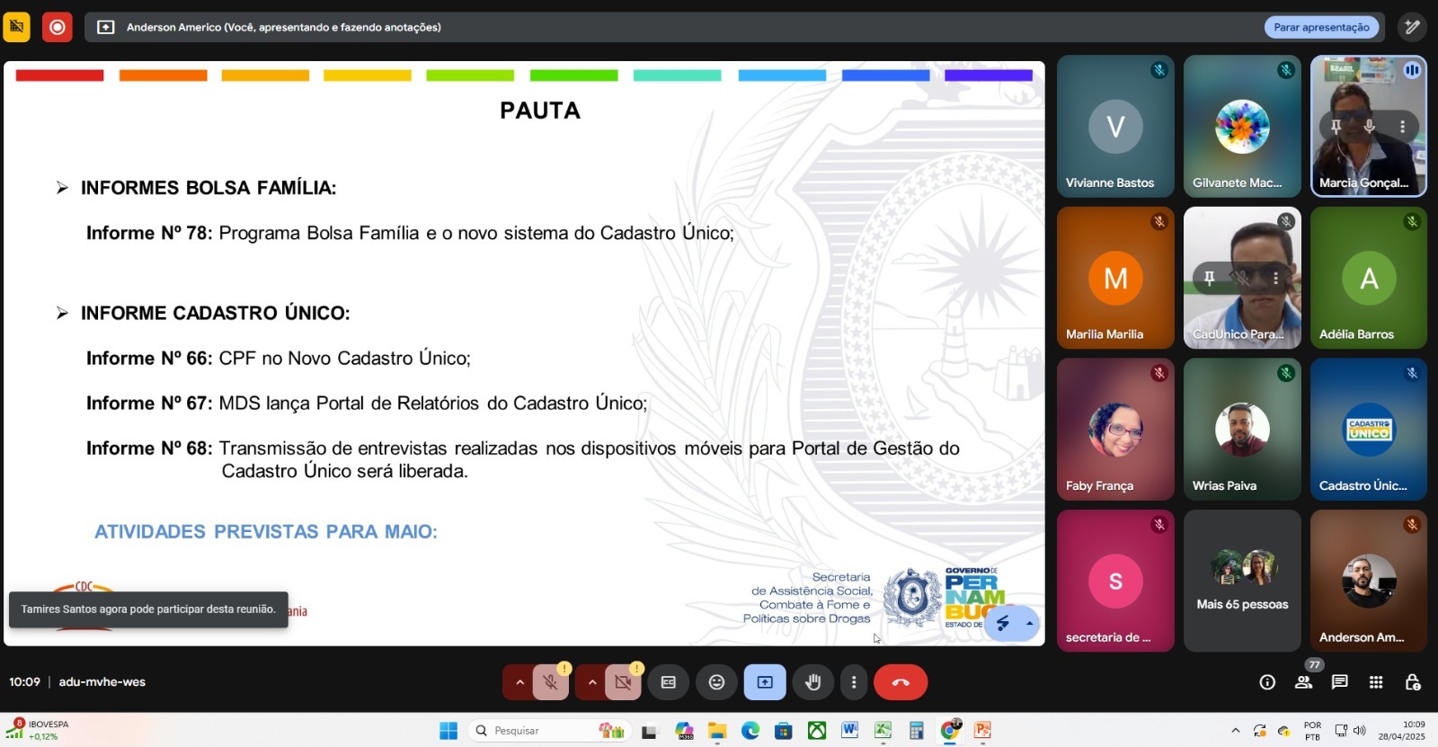This screenshot has height=747, width=1438.
Task: Open more options three-dot menu
Action: (854, 682)
